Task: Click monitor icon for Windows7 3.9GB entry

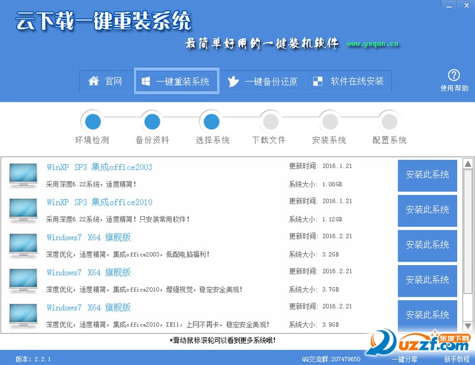Action: pos(23,316)
